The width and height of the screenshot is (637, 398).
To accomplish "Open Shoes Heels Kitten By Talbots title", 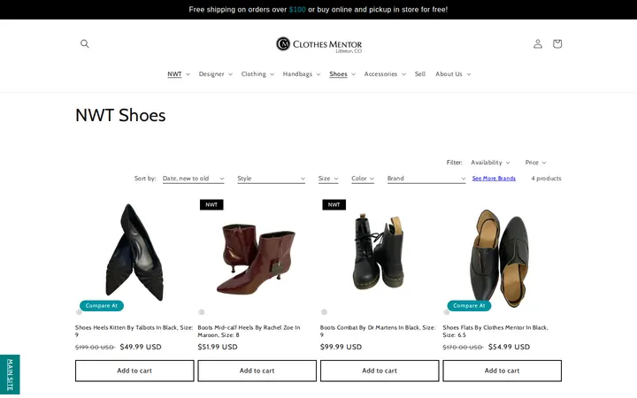I will (x=134, y=331).
